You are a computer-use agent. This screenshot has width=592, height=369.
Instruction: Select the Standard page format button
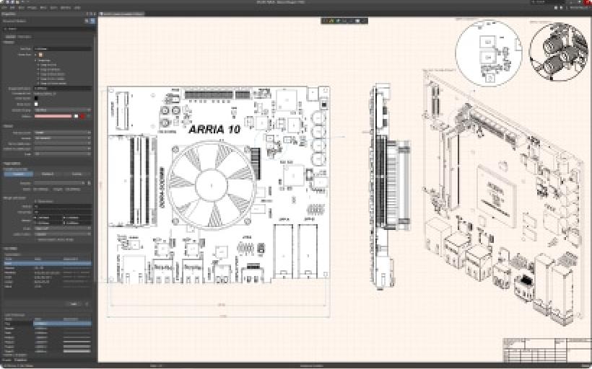19,174
